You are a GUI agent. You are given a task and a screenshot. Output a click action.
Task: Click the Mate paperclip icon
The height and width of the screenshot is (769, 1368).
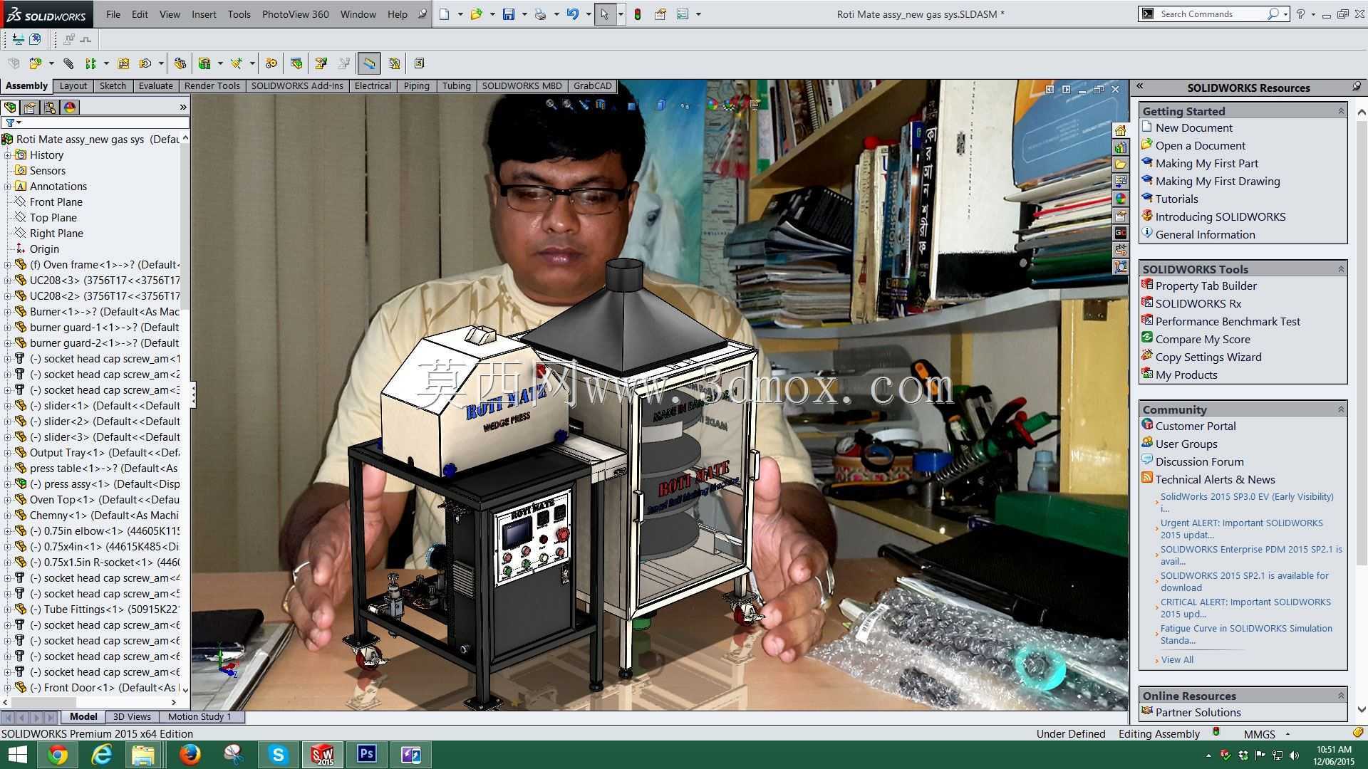tap(68, 63)
